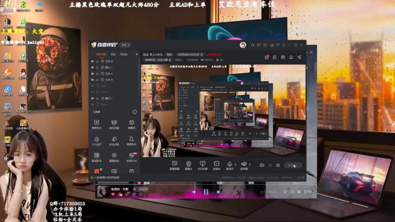Add a 摄像头 camera source
The image size is (395, 222).
189,165
